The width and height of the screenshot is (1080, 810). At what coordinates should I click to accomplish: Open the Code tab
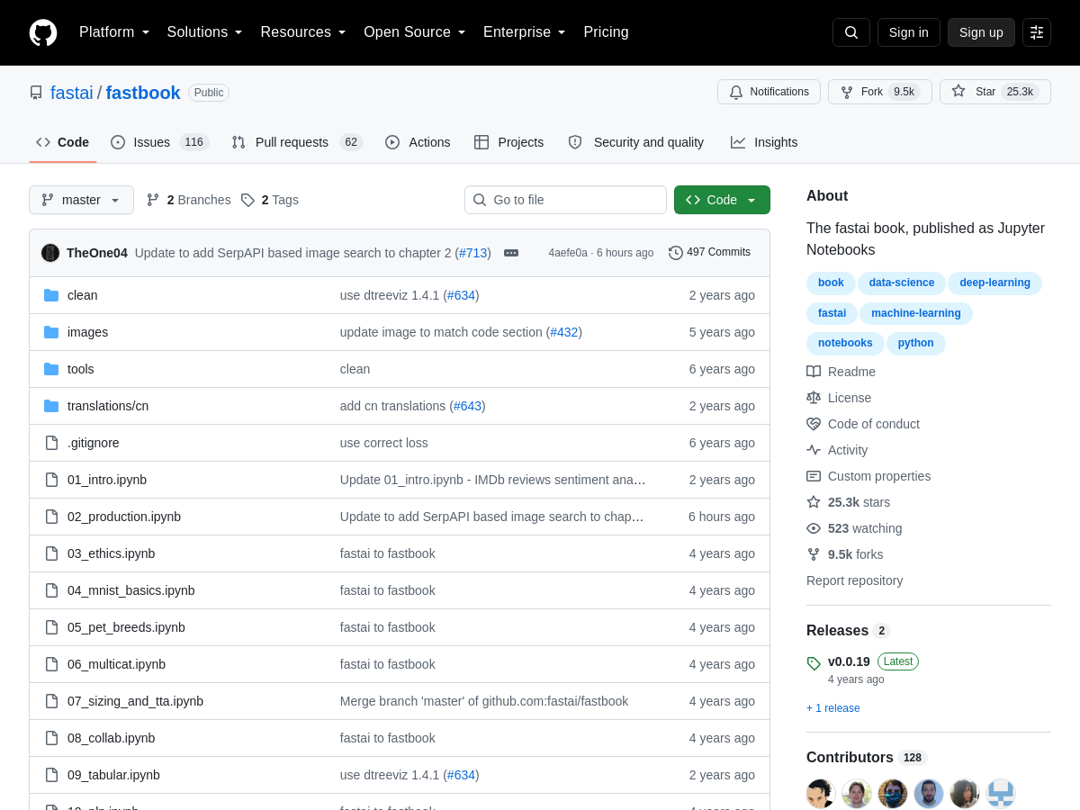(63, 142)
